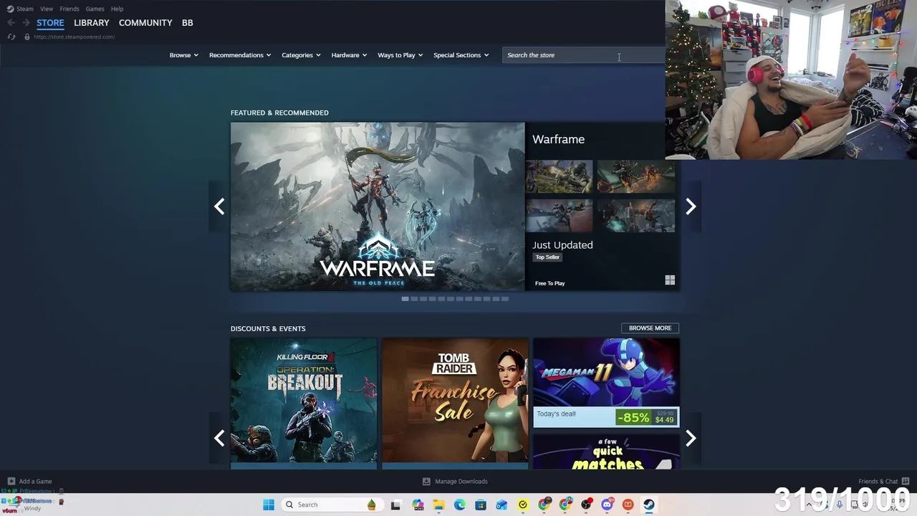Open the BB profile tab
This screenshot has width=917, height=516.
click(x=188, y=23)
